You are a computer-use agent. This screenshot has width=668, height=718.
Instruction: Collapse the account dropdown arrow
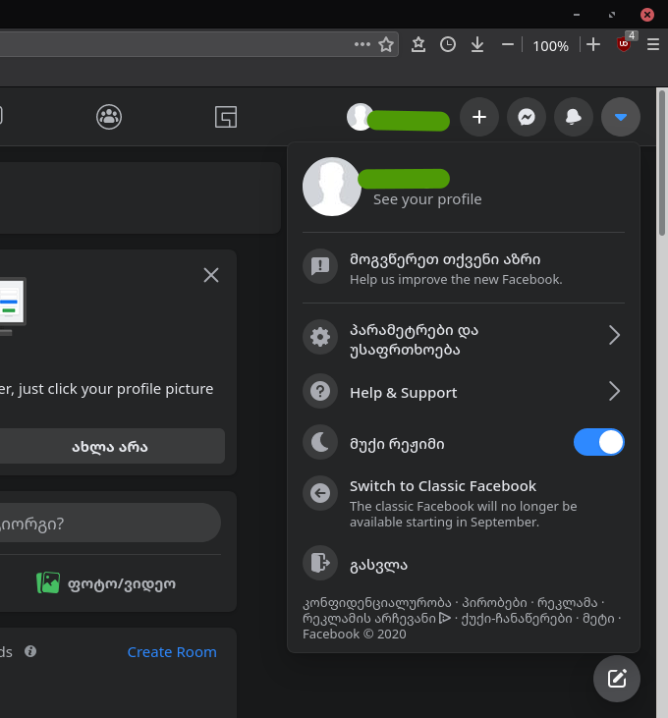(621, 117)
